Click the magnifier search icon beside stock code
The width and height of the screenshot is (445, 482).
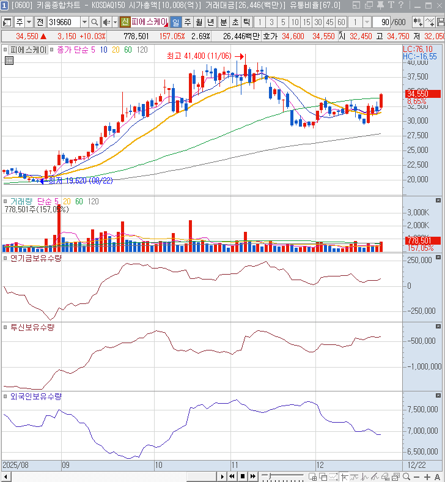(95, 22)
